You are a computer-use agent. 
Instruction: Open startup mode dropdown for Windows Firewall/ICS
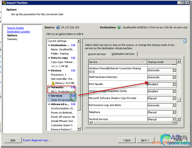pos(174,70)
